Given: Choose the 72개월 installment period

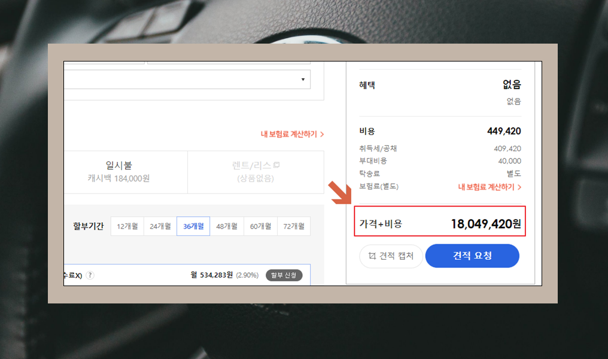Looking at the screenshot, I should tap(294, 226).
